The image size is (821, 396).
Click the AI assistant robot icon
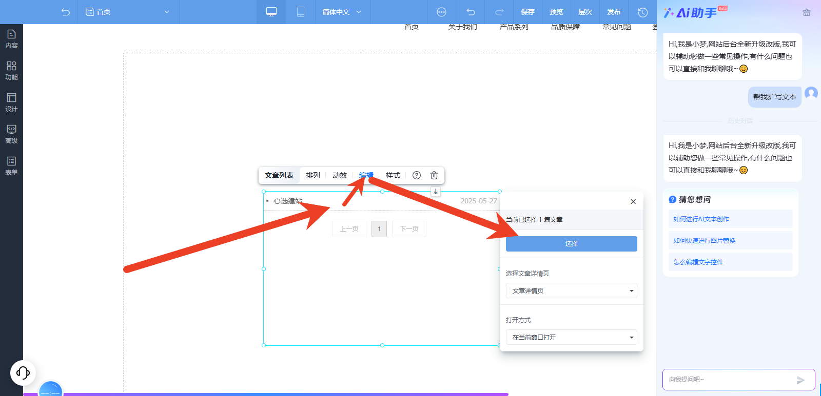(807, 12)
